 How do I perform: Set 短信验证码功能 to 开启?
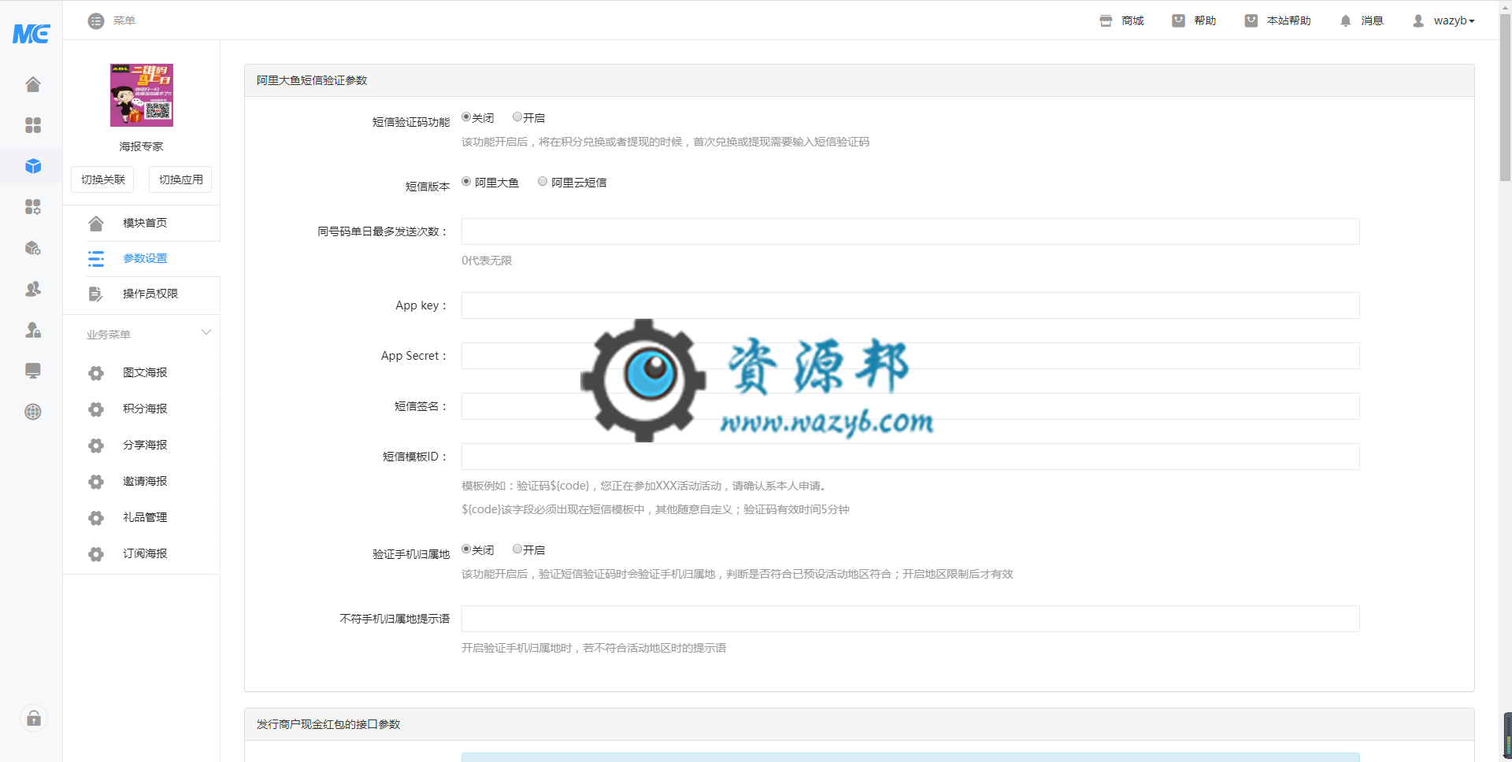517,117
